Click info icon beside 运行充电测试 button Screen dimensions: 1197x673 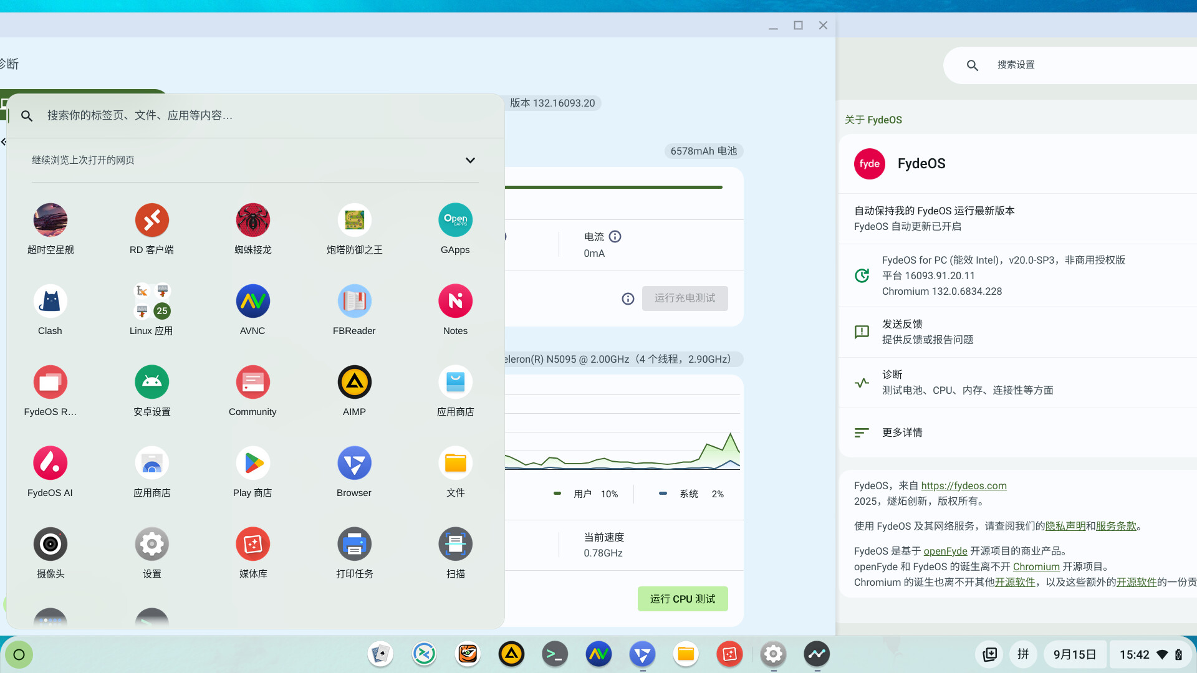point(628,299)
